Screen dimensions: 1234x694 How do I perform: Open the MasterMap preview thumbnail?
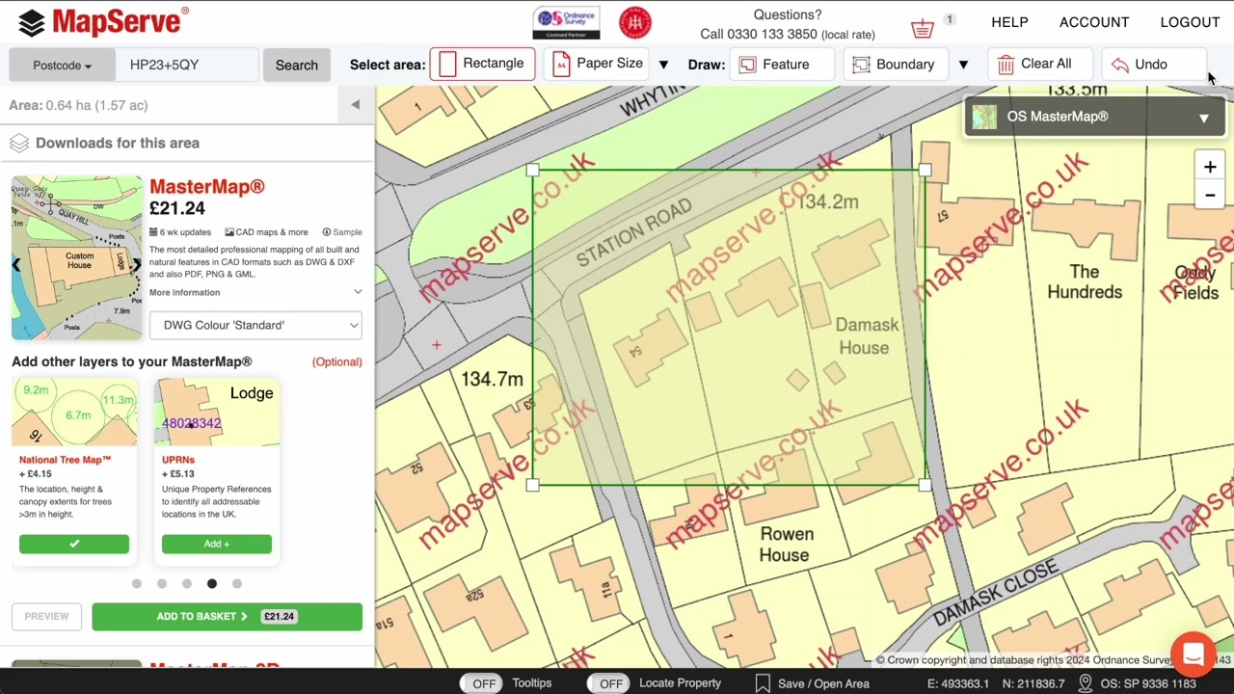pos(76,258)
